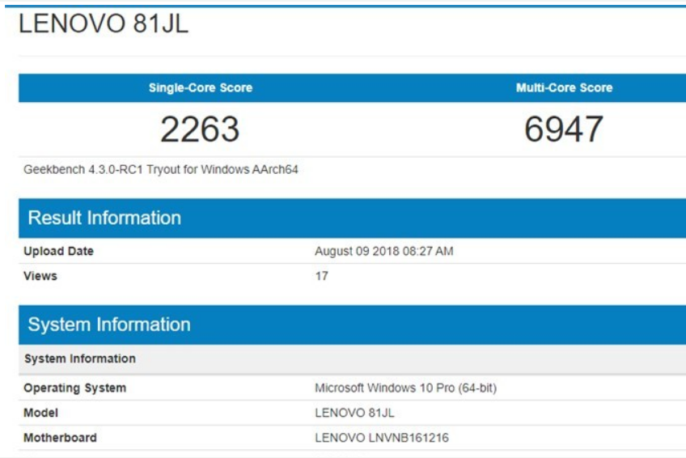
Task: Click the views count 17
Action: (322, 276)
